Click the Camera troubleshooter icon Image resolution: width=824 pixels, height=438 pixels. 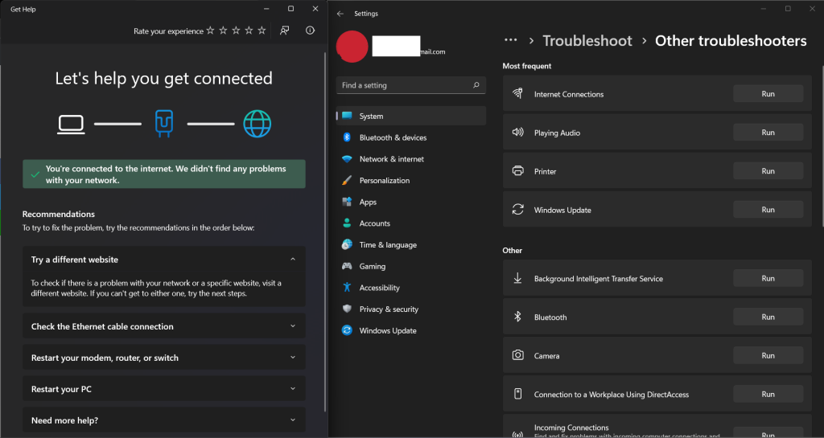click(517, 355)
